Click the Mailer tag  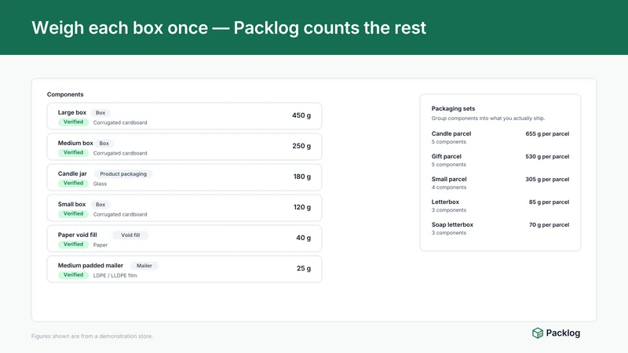tap(144, 266)
